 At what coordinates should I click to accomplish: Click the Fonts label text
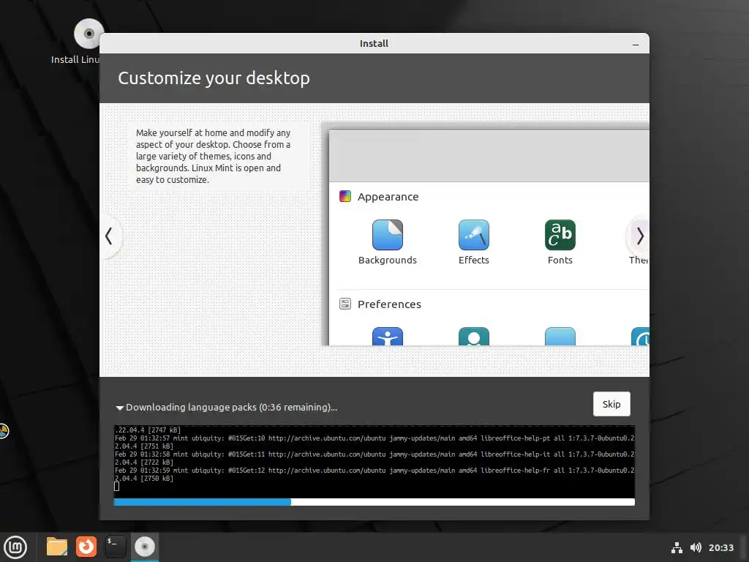(560, 260)
